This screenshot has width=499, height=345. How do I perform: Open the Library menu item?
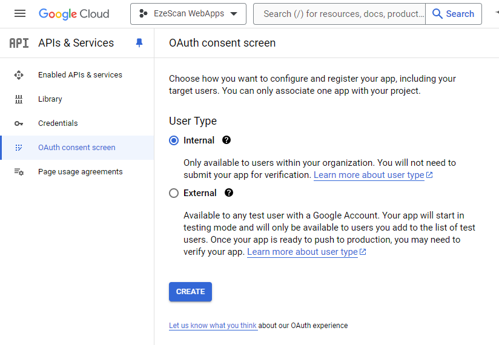50,99
